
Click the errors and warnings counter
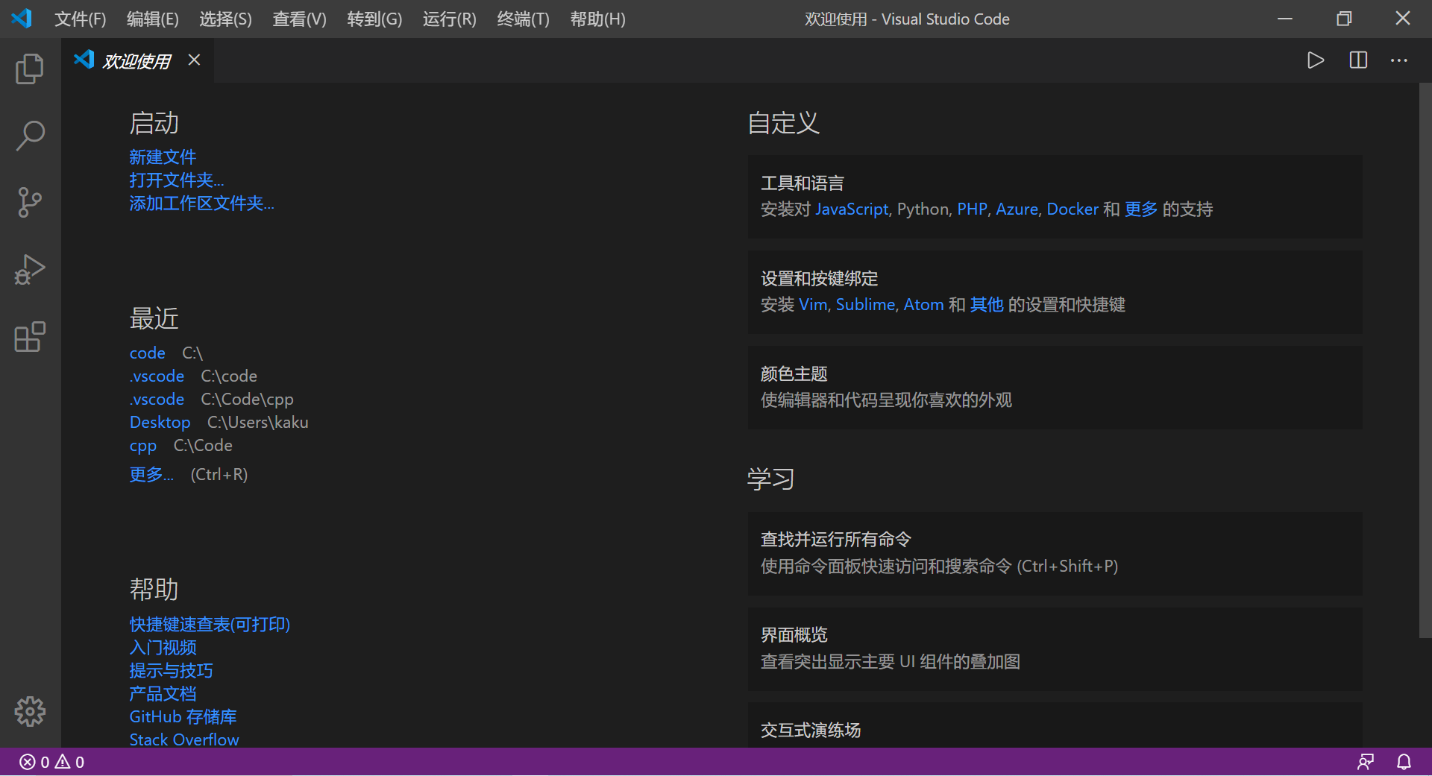[50, 761]
